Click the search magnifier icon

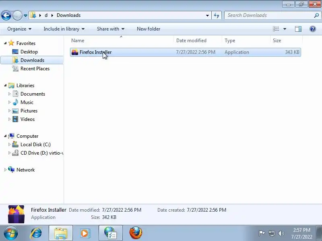[316, 15]
